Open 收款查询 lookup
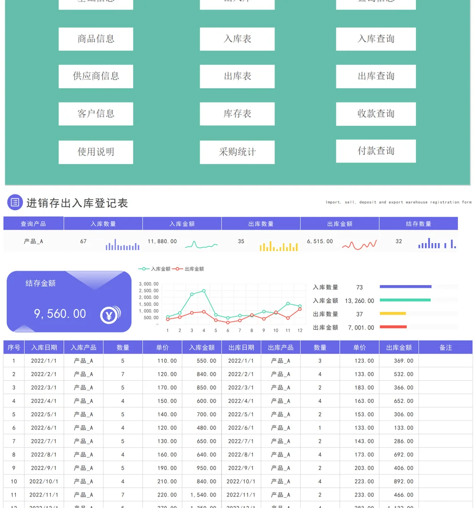This screenshot has width=476, height=508. tap(376, 114)
